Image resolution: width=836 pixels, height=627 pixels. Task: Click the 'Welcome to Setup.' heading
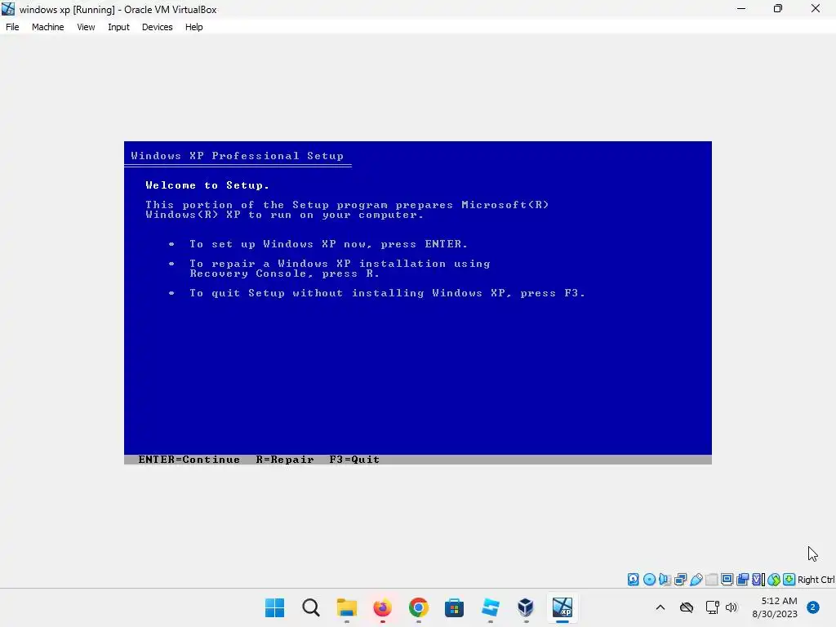[207, 185]
